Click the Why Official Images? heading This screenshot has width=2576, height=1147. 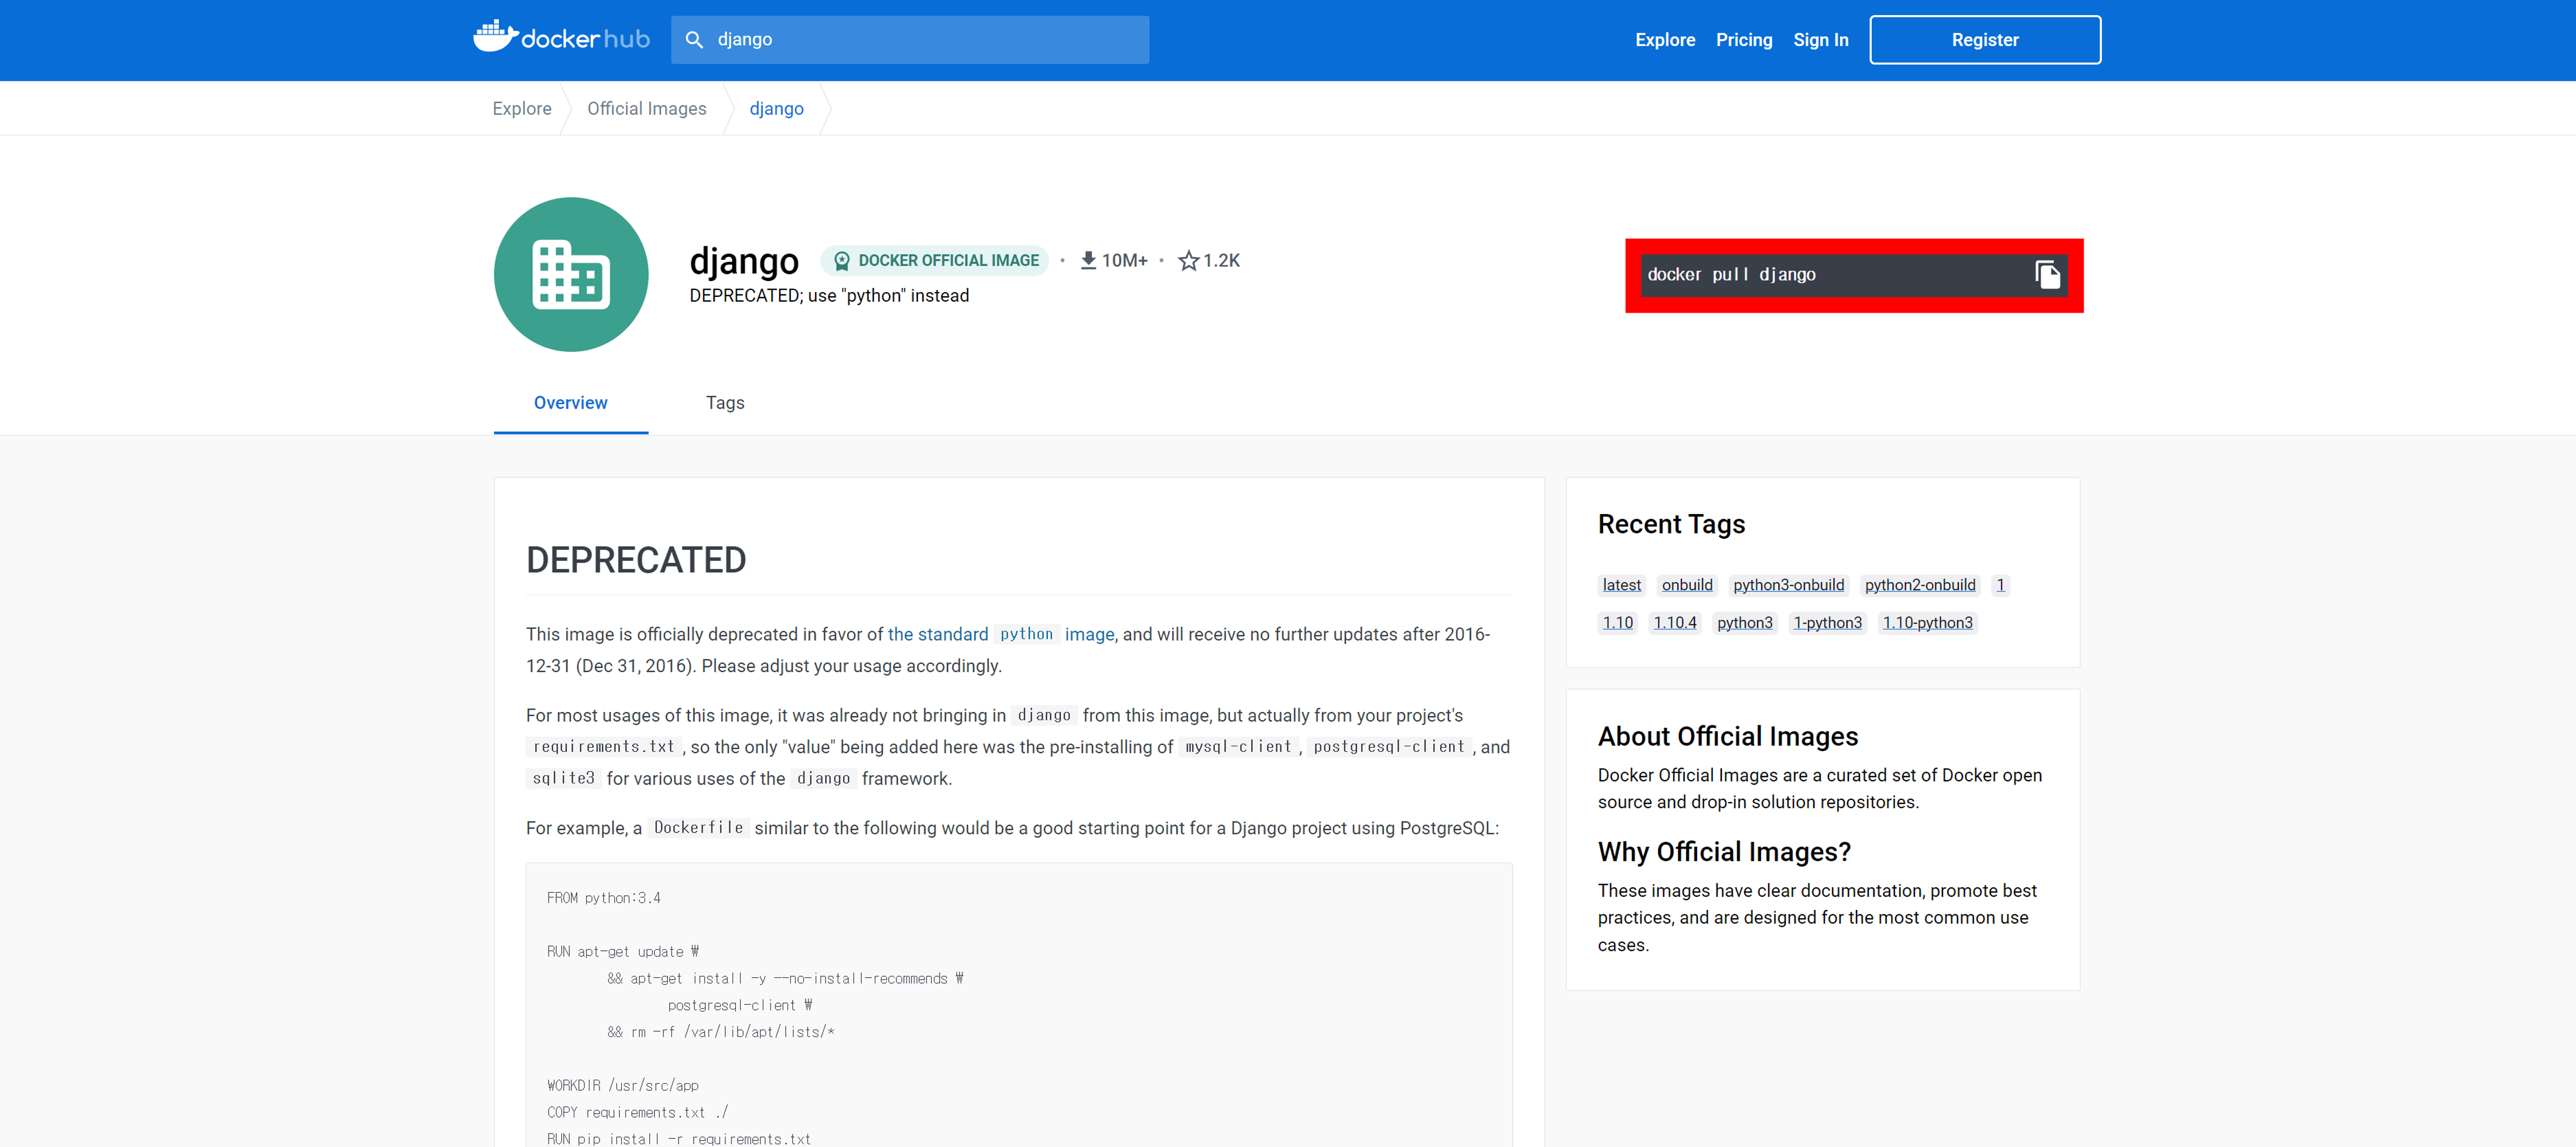(x=1724, y=852)
